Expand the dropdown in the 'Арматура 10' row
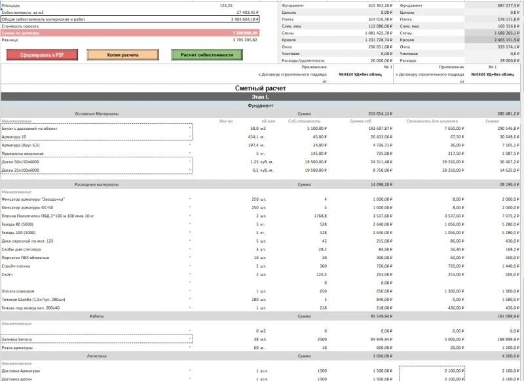The width and height of the screenshot is (524, 381). pos(190,137)
